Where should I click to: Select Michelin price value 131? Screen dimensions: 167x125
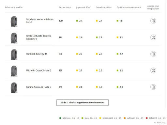(x=60, y=70)
